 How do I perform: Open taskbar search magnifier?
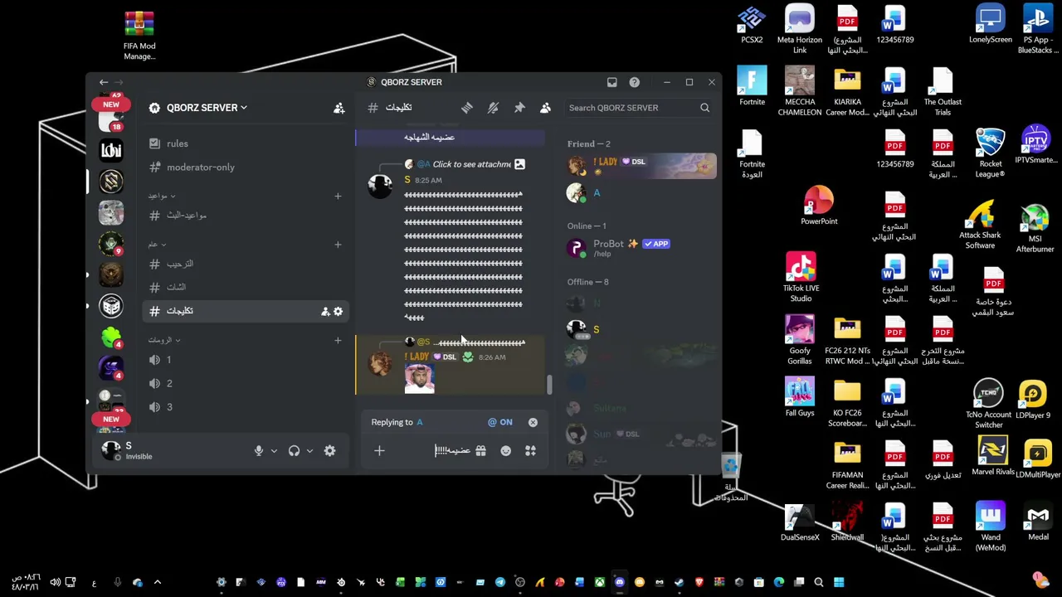coord(819,582)
